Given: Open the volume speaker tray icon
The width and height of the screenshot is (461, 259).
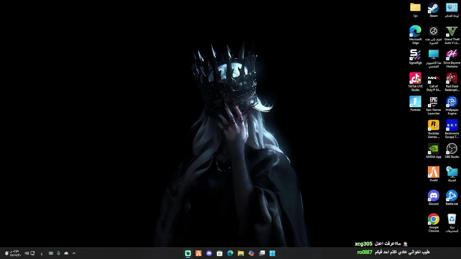Looking at the screenshot, I should coord(27,253).
